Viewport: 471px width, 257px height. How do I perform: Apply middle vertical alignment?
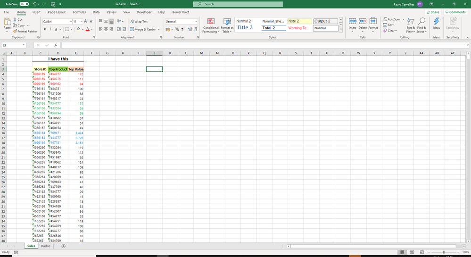[106, 21]
